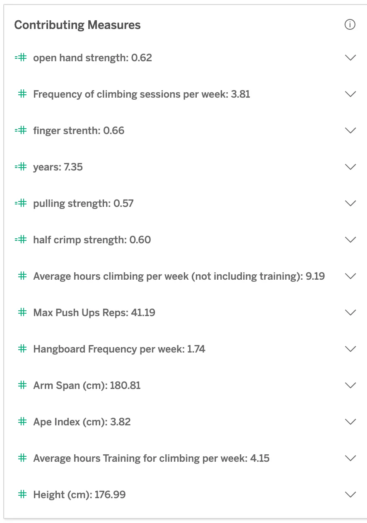The width and height of the screenshot is (367, 523).
Task: Click the calculated-field icon beside half crimp strength
Action: pyautogui.click(x=21, y=240)
